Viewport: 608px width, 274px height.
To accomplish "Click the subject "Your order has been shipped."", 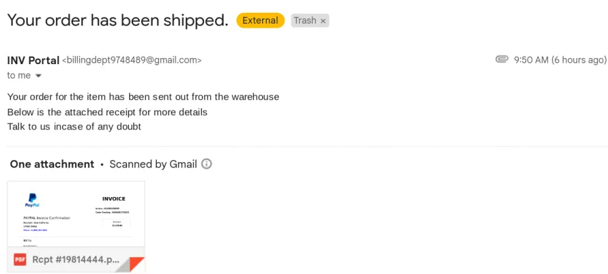I will coord(118,20).
